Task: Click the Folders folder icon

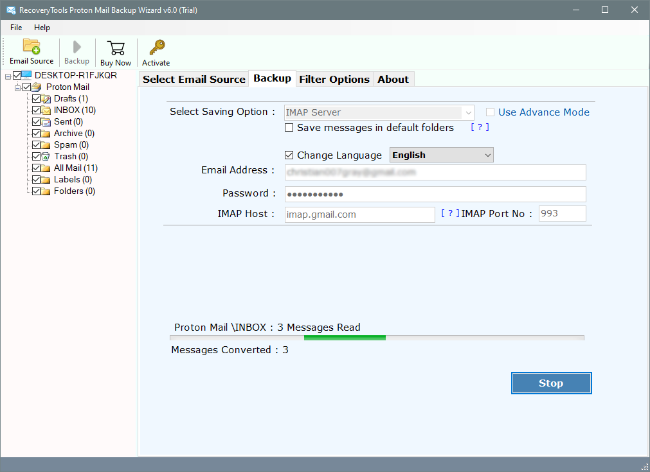Action: click(x=46, y=191)
